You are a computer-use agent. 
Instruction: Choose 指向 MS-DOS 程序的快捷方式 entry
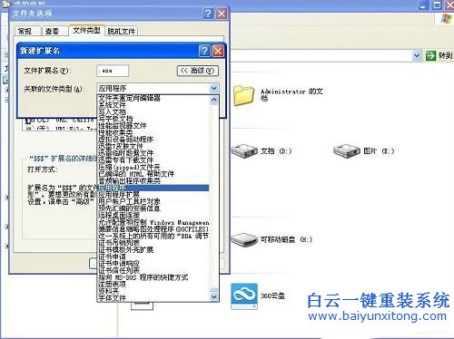coord(153,277)
